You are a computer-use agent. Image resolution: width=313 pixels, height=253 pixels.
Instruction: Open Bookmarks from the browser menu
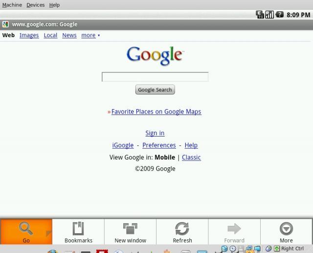(x=78, y=231)
